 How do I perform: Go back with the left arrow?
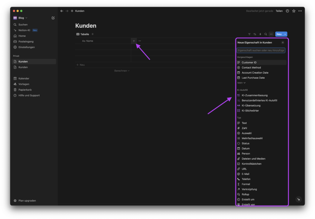coord(62,11)
